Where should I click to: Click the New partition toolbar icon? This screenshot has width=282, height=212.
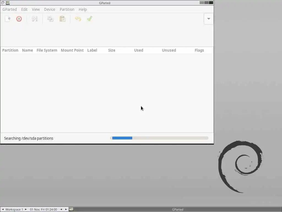coord(8,19)
